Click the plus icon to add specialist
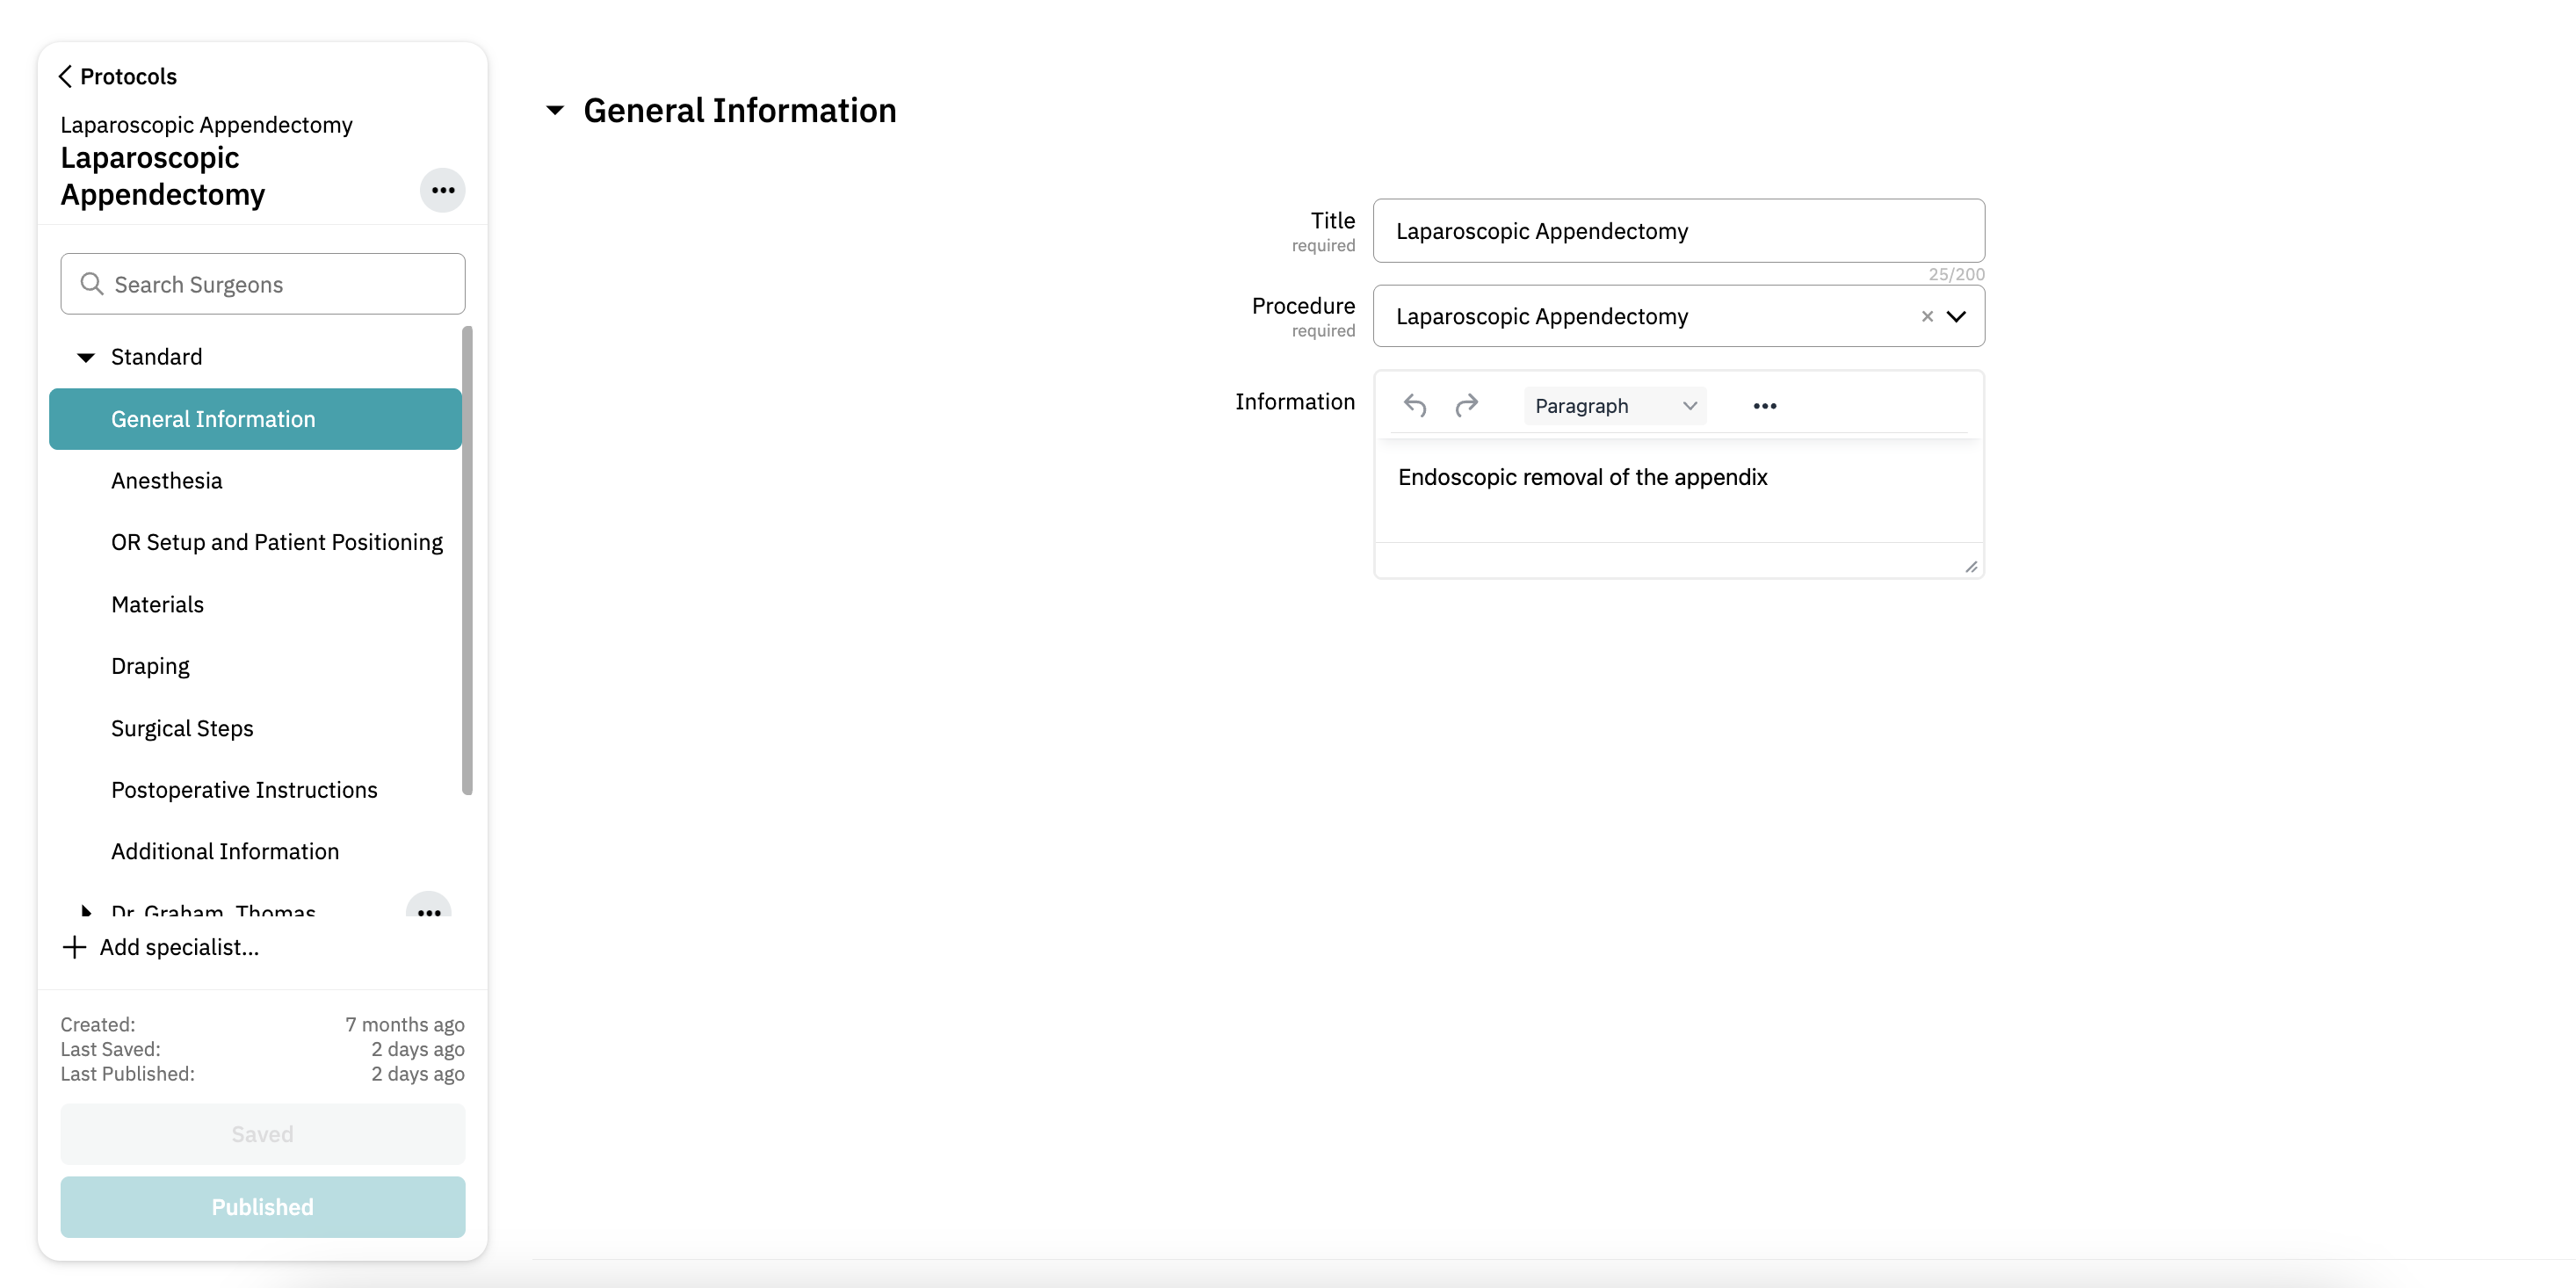Viewport: 2576px width, 1288px height. (75, 947)
